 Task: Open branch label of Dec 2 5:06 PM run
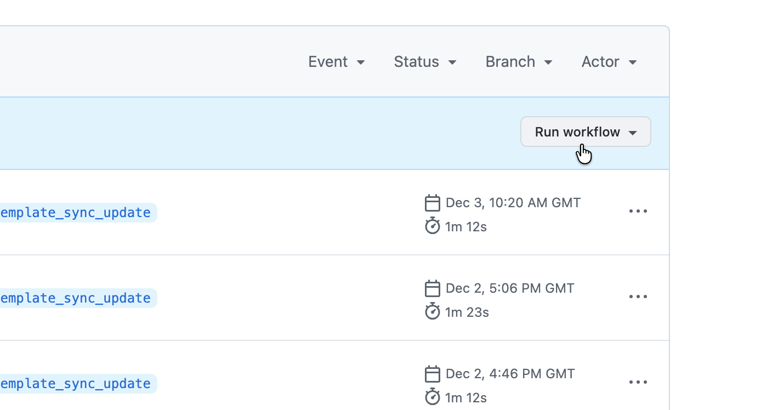(x=77, y=298)
